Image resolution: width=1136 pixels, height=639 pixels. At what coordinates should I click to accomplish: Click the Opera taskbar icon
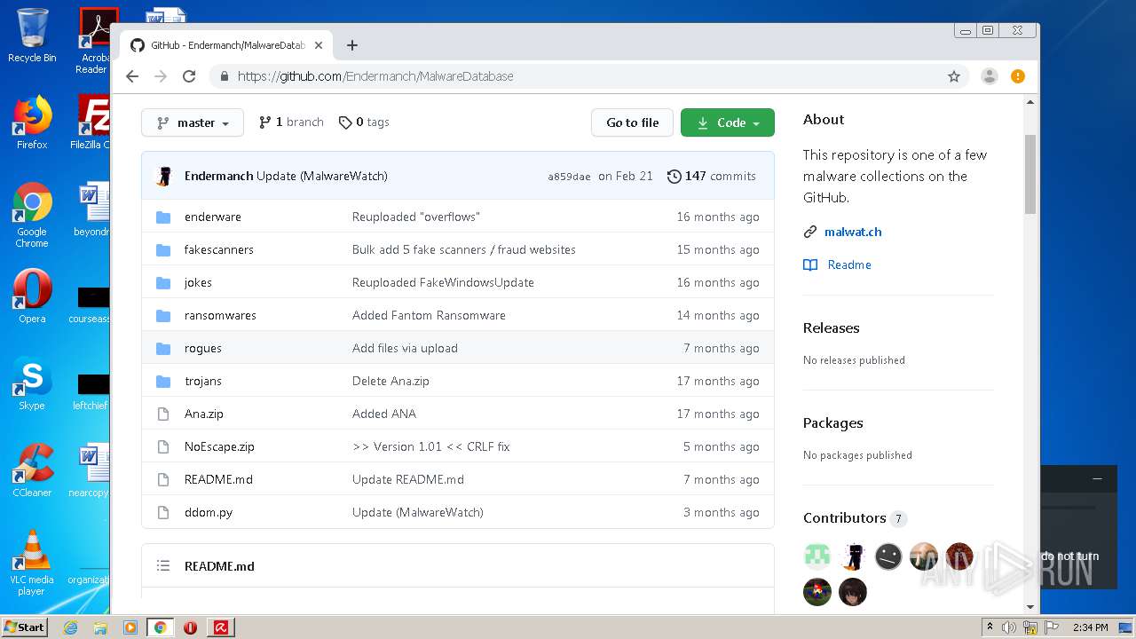pos(190,627)
